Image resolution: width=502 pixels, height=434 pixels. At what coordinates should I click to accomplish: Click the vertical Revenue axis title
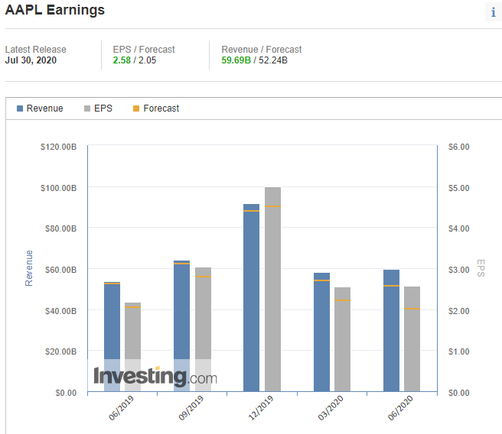click(x=29, y=268)
